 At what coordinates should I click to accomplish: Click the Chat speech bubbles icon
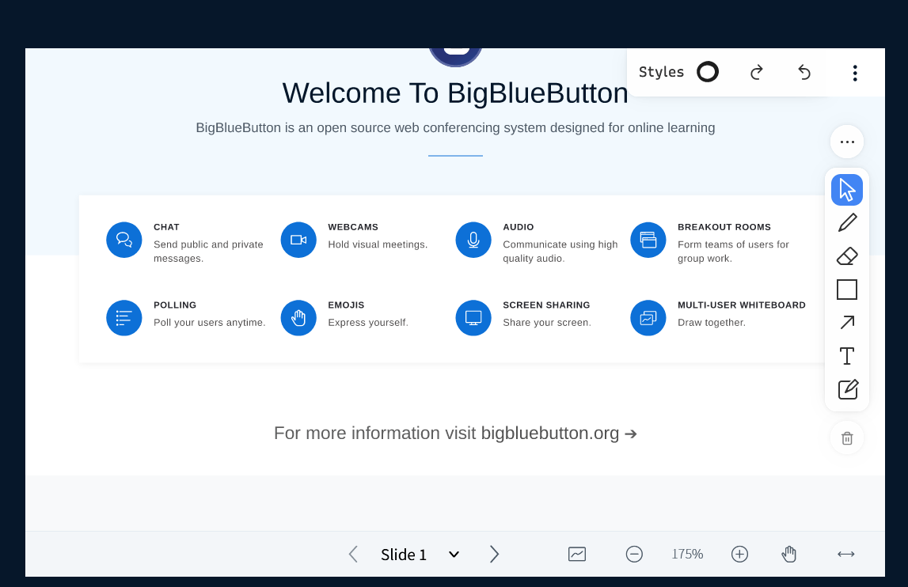pyautogui.click(x=124, y=240)
